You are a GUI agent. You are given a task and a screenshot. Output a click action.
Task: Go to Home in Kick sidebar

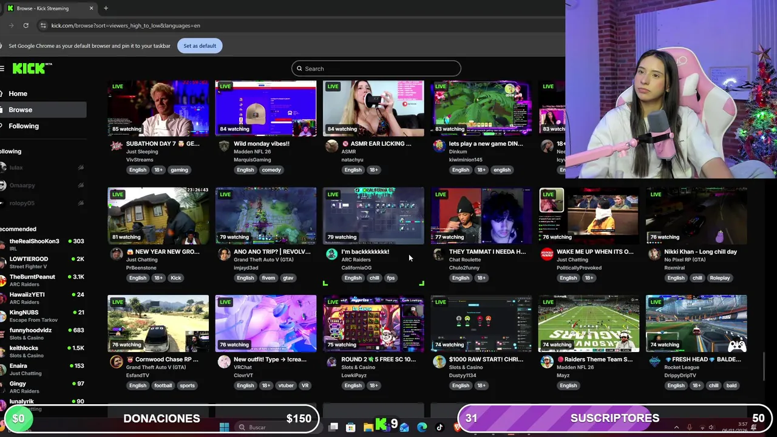click(x=43, y=93)
